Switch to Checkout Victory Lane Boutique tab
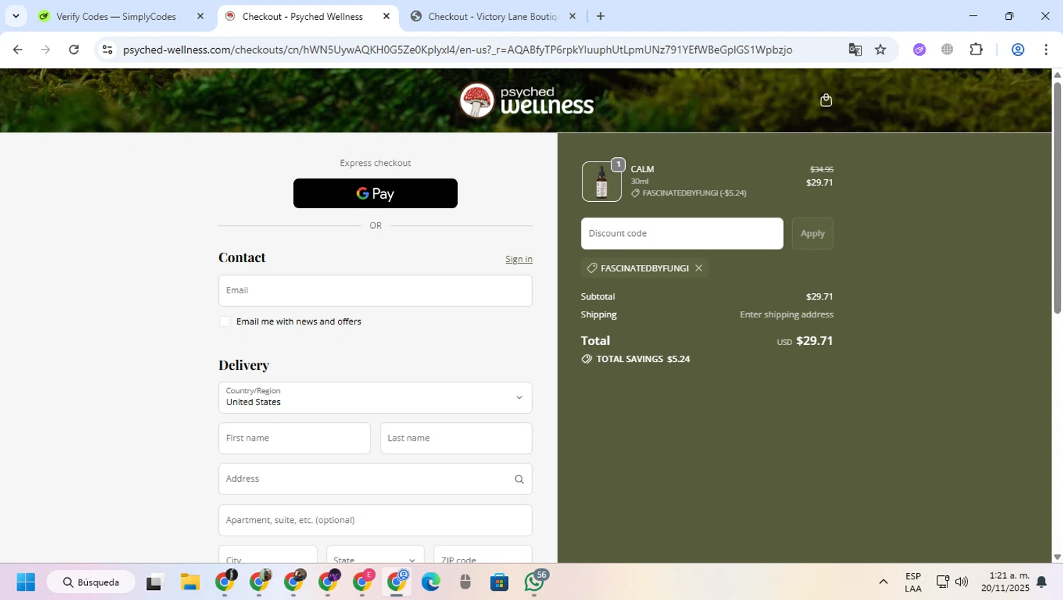Viewport: 1063px width, 600px height. coord(493,16)
